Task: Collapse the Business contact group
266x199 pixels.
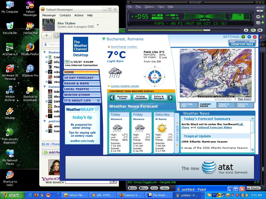Action: (45, 52)
